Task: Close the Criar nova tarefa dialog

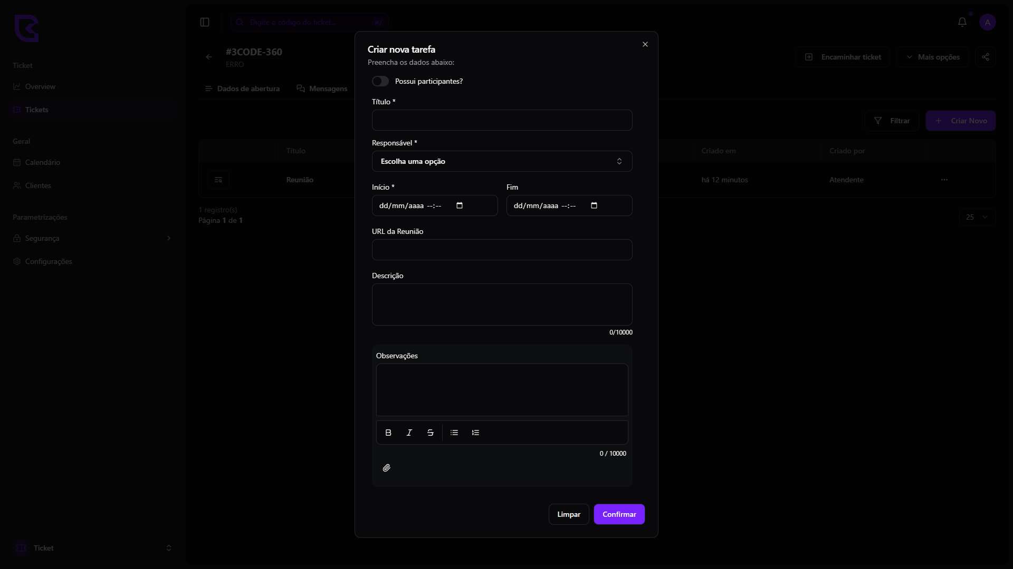Action: pos(645,44)
